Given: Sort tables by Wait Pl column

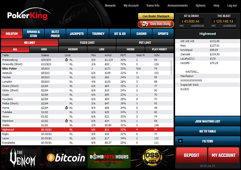Looking at the screenshot, I should [x=140, y=55].
